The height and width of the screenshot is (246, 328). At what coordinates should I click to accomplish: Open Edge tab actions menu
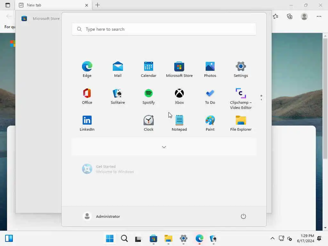(8, 5)
